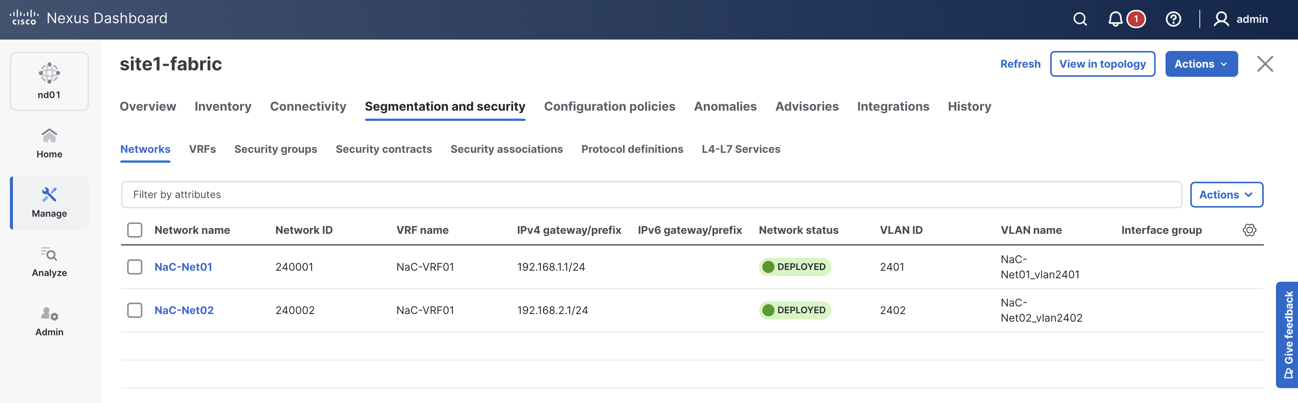
Task: Open the NaC-Net01 network link
Action: 183,267
